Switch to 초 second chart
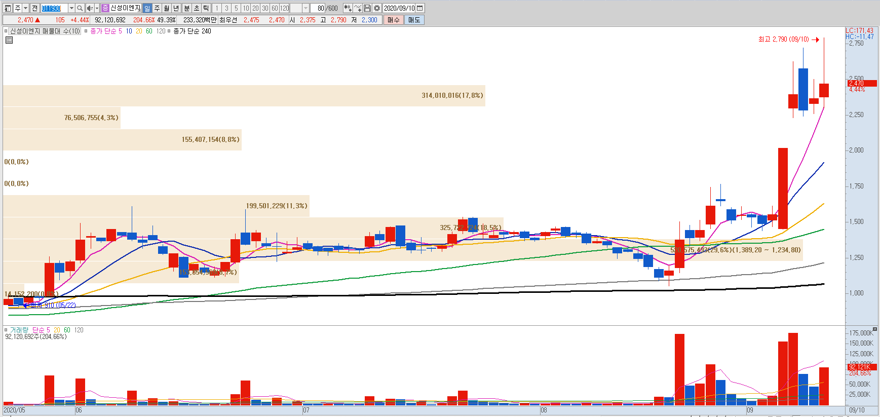This screenshot has height=417, width=880. click(196, 8)
